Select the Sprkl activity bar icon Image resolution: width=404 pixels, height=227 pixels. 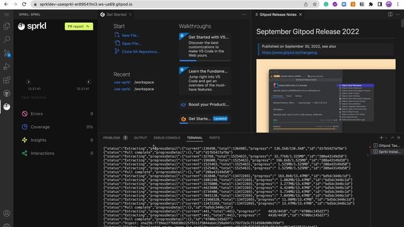click(x=7, y=107)
